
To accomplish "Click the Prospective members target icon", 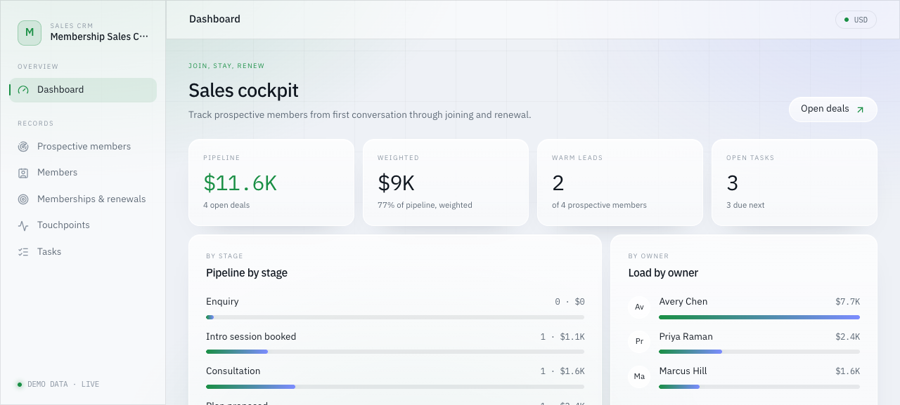I will [x=23, y=147].
